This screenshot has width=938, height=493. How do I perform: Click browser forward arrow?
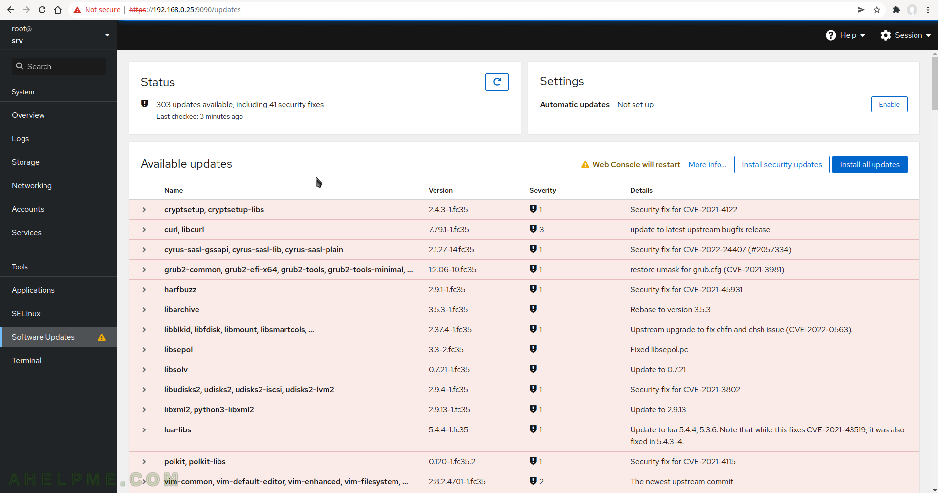26,10
